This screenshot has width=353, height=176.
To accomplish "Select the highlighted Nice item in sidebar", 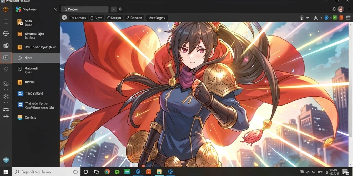I will 36,58.
